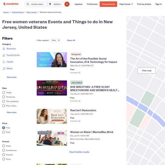
Task: Select the Paid price radio button
Action: pyautogui.click(x=4, y=132)
